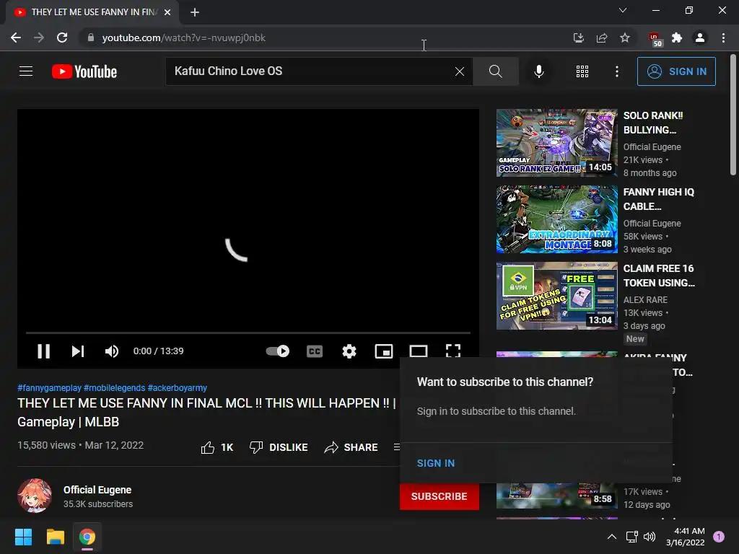Select the THEY LET ME USE FANNY tab
739x554 pixels.
[92, 12]
